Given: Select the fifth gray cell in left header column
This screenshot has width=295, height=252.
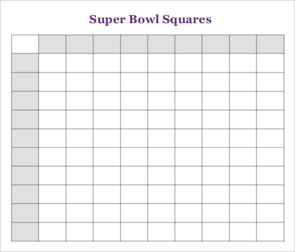Looking at the screenshot, I should tap(25, 138).
